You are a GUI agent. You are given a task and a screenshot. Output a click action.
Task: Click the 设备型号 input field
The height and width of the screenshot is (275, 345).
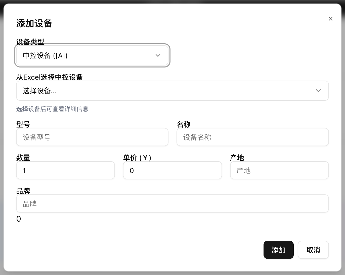[x=92, y=137]
